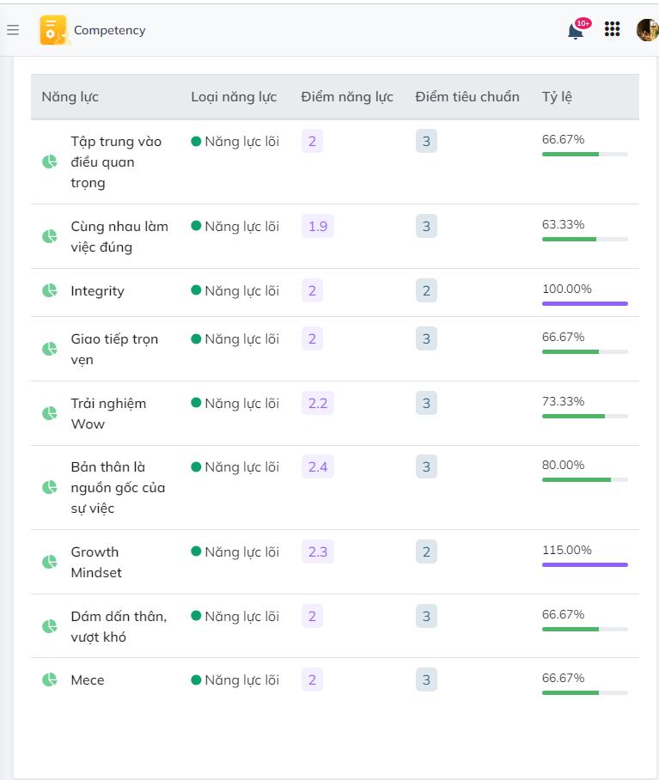
Task: Open the Tập trung vào điều quan trọng competency
Action: click(115, 162)
